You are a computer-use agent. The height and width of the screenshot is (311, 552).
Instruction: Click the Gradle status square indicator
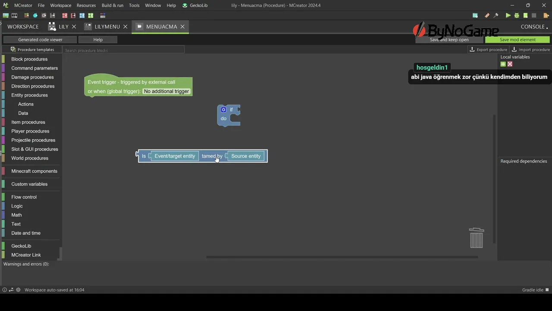(x=547, y=290)
